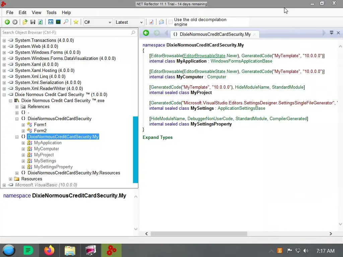
Task: Select System.Web (4.0.0.0) in tree
Action: click(x=36, y=46)
